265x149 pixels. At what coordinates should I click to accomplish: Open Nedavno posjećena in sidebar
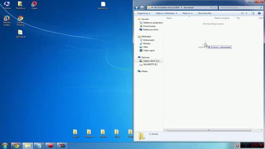point(153,23)
